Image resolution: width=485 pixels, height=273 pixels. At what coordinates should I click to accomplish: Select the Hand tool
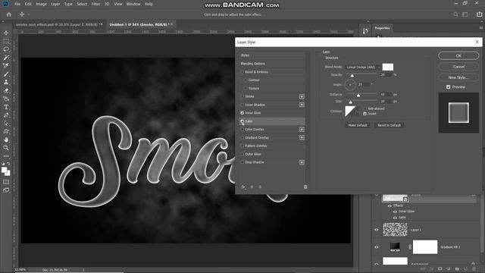point(6,140)
